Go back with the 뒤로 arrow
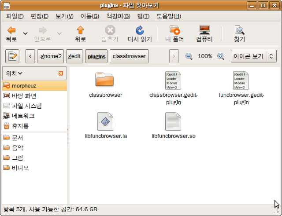Image resolution: width=282 pixels, height=216 pixels. 11,34
